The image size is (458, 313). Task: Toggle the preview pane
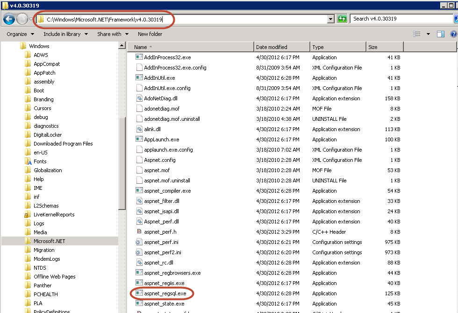pos(440,34)
